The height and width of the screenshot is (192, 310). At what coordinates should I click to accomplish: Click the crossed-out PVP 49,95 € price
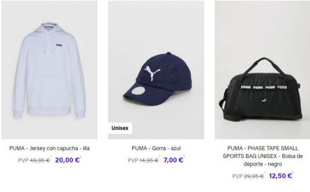click(x=34, y=161)
